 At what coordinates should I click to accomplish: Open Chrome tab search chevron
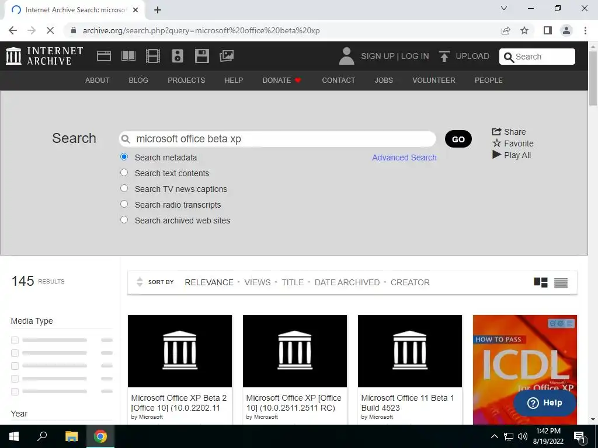click(504, 8)
